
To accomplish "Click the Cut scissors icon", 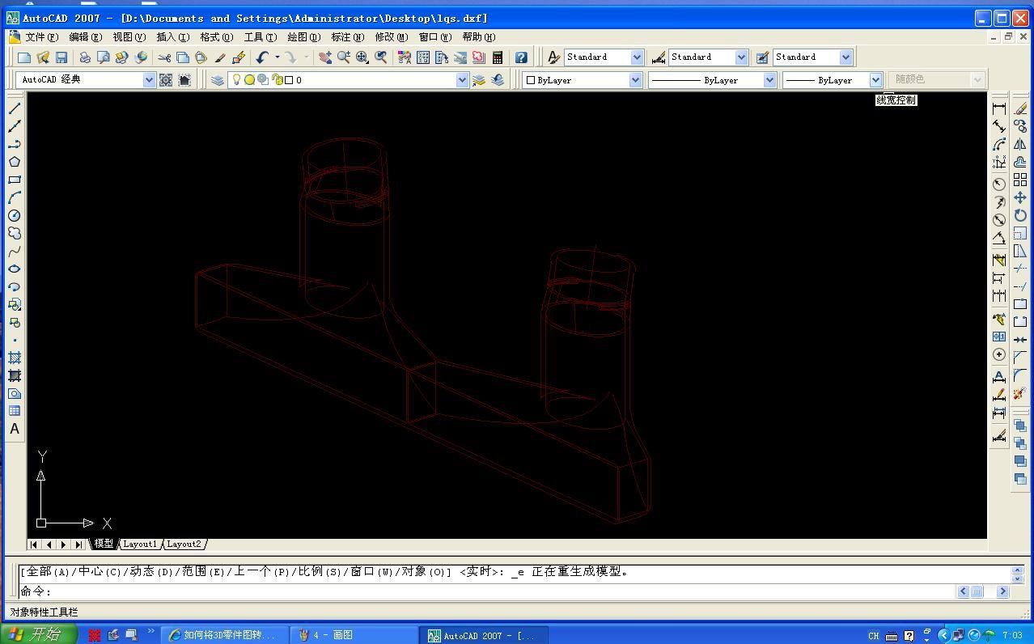I will coord(164,57).
